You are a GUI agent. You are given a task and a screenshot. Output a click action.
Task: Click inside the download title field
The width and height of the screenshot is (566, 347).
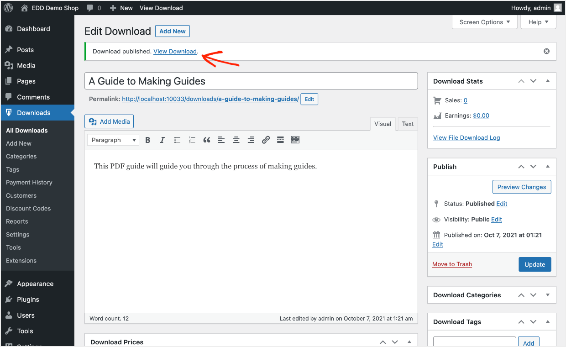pyautogui.click(x=251, y=80)
